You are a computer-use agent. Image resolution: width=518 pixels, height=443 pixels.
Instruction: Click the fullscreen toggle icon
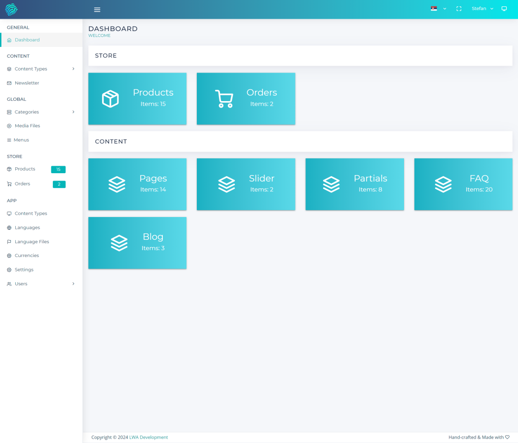459,8
